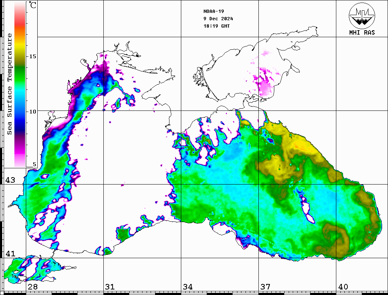
Task: Click longitude label 34
Action: (x=188, y=287)
